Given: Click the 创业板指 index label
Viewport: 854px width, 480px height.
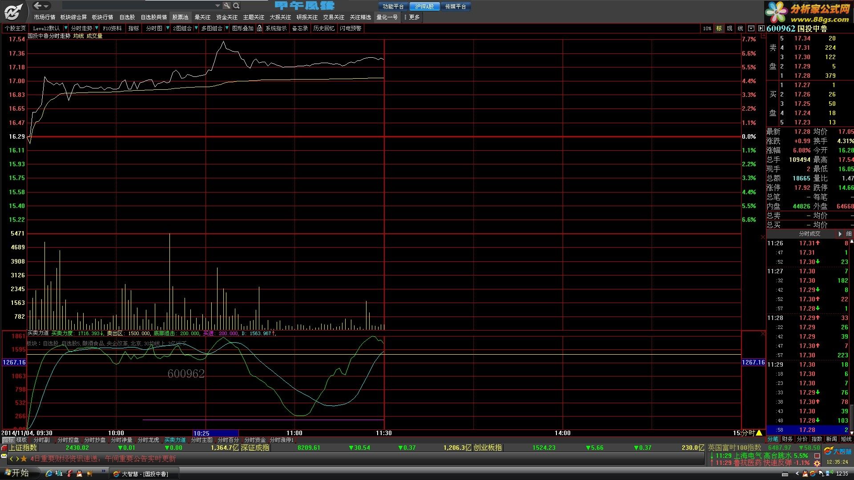Looking at the screenshot, I should tap(487, 448).
